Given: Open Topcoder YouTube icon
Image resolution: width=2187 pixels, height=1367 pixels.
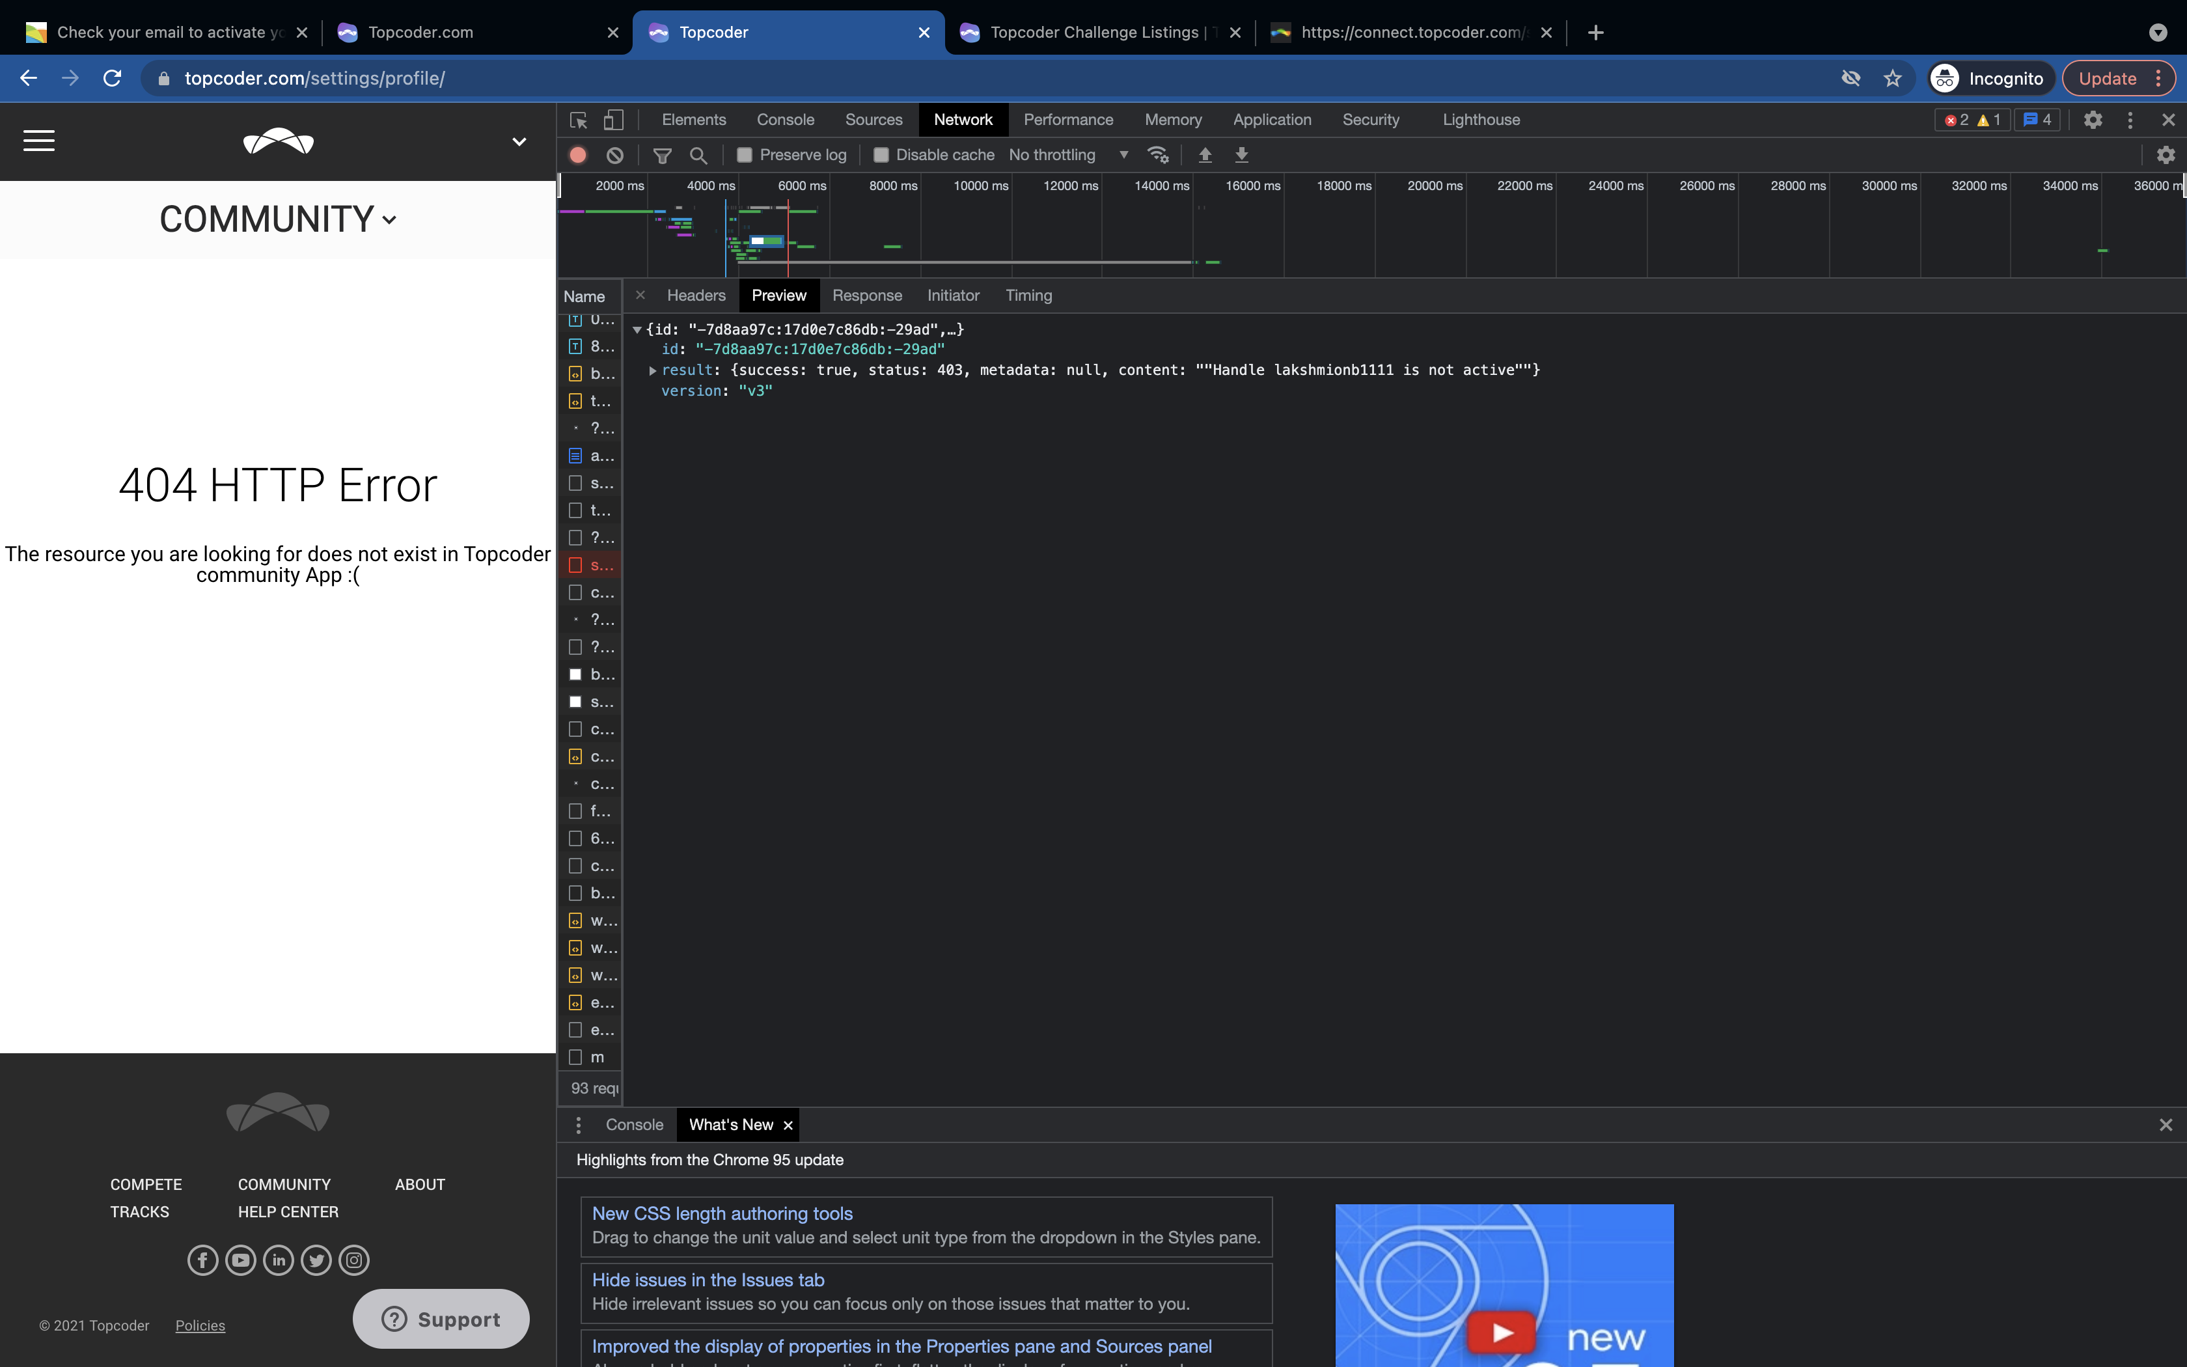Looking at the screenshot, I should click(x=240, y=1260).
